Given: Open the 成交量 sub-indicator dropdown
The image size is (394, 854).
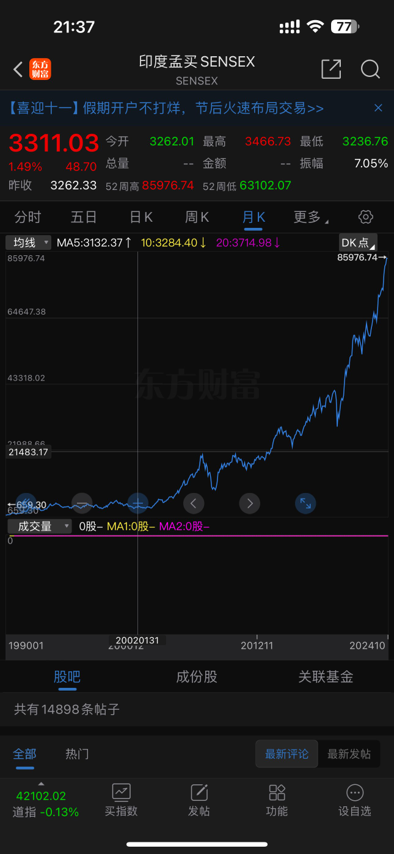Looking at the screenshot, I should coord(39,526).
